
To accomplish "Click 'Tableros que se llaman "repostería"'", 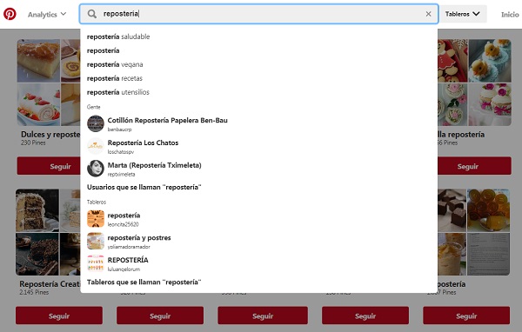I will tap(144, 282).
